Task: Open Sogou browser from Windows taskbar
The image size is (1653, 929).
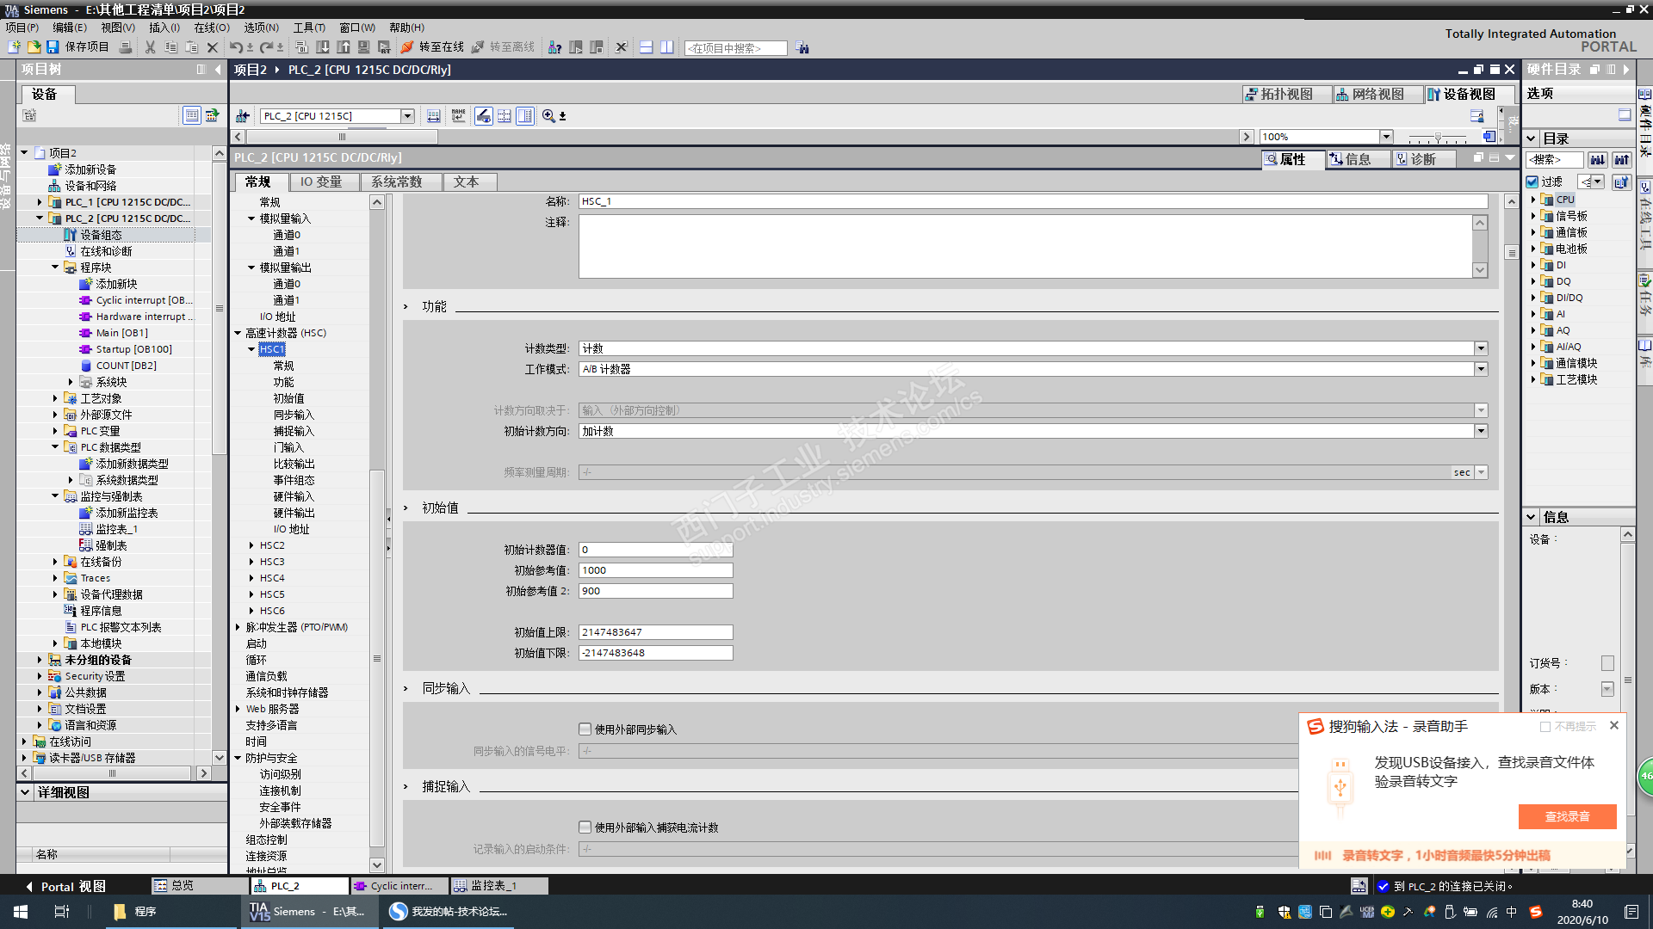Action: 448,912
